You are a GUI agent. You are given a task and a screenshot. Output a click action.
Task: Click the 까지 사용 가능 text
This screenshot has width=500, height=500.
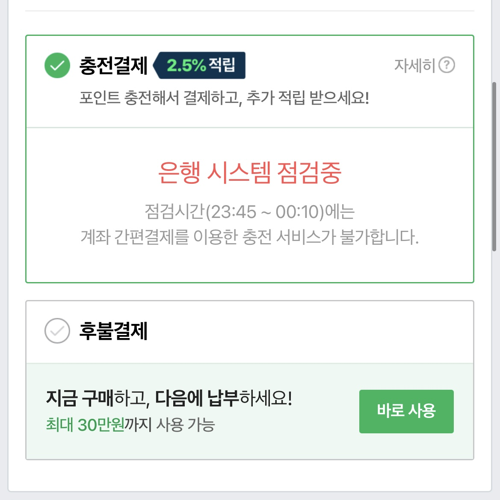(x=170, y=425)
